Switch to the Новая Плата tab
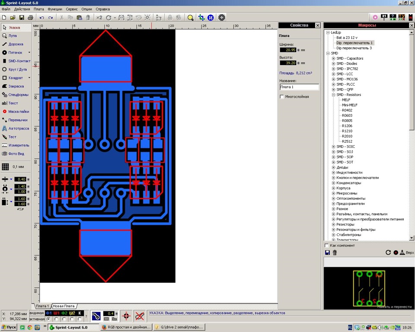 tap(64, 306)
